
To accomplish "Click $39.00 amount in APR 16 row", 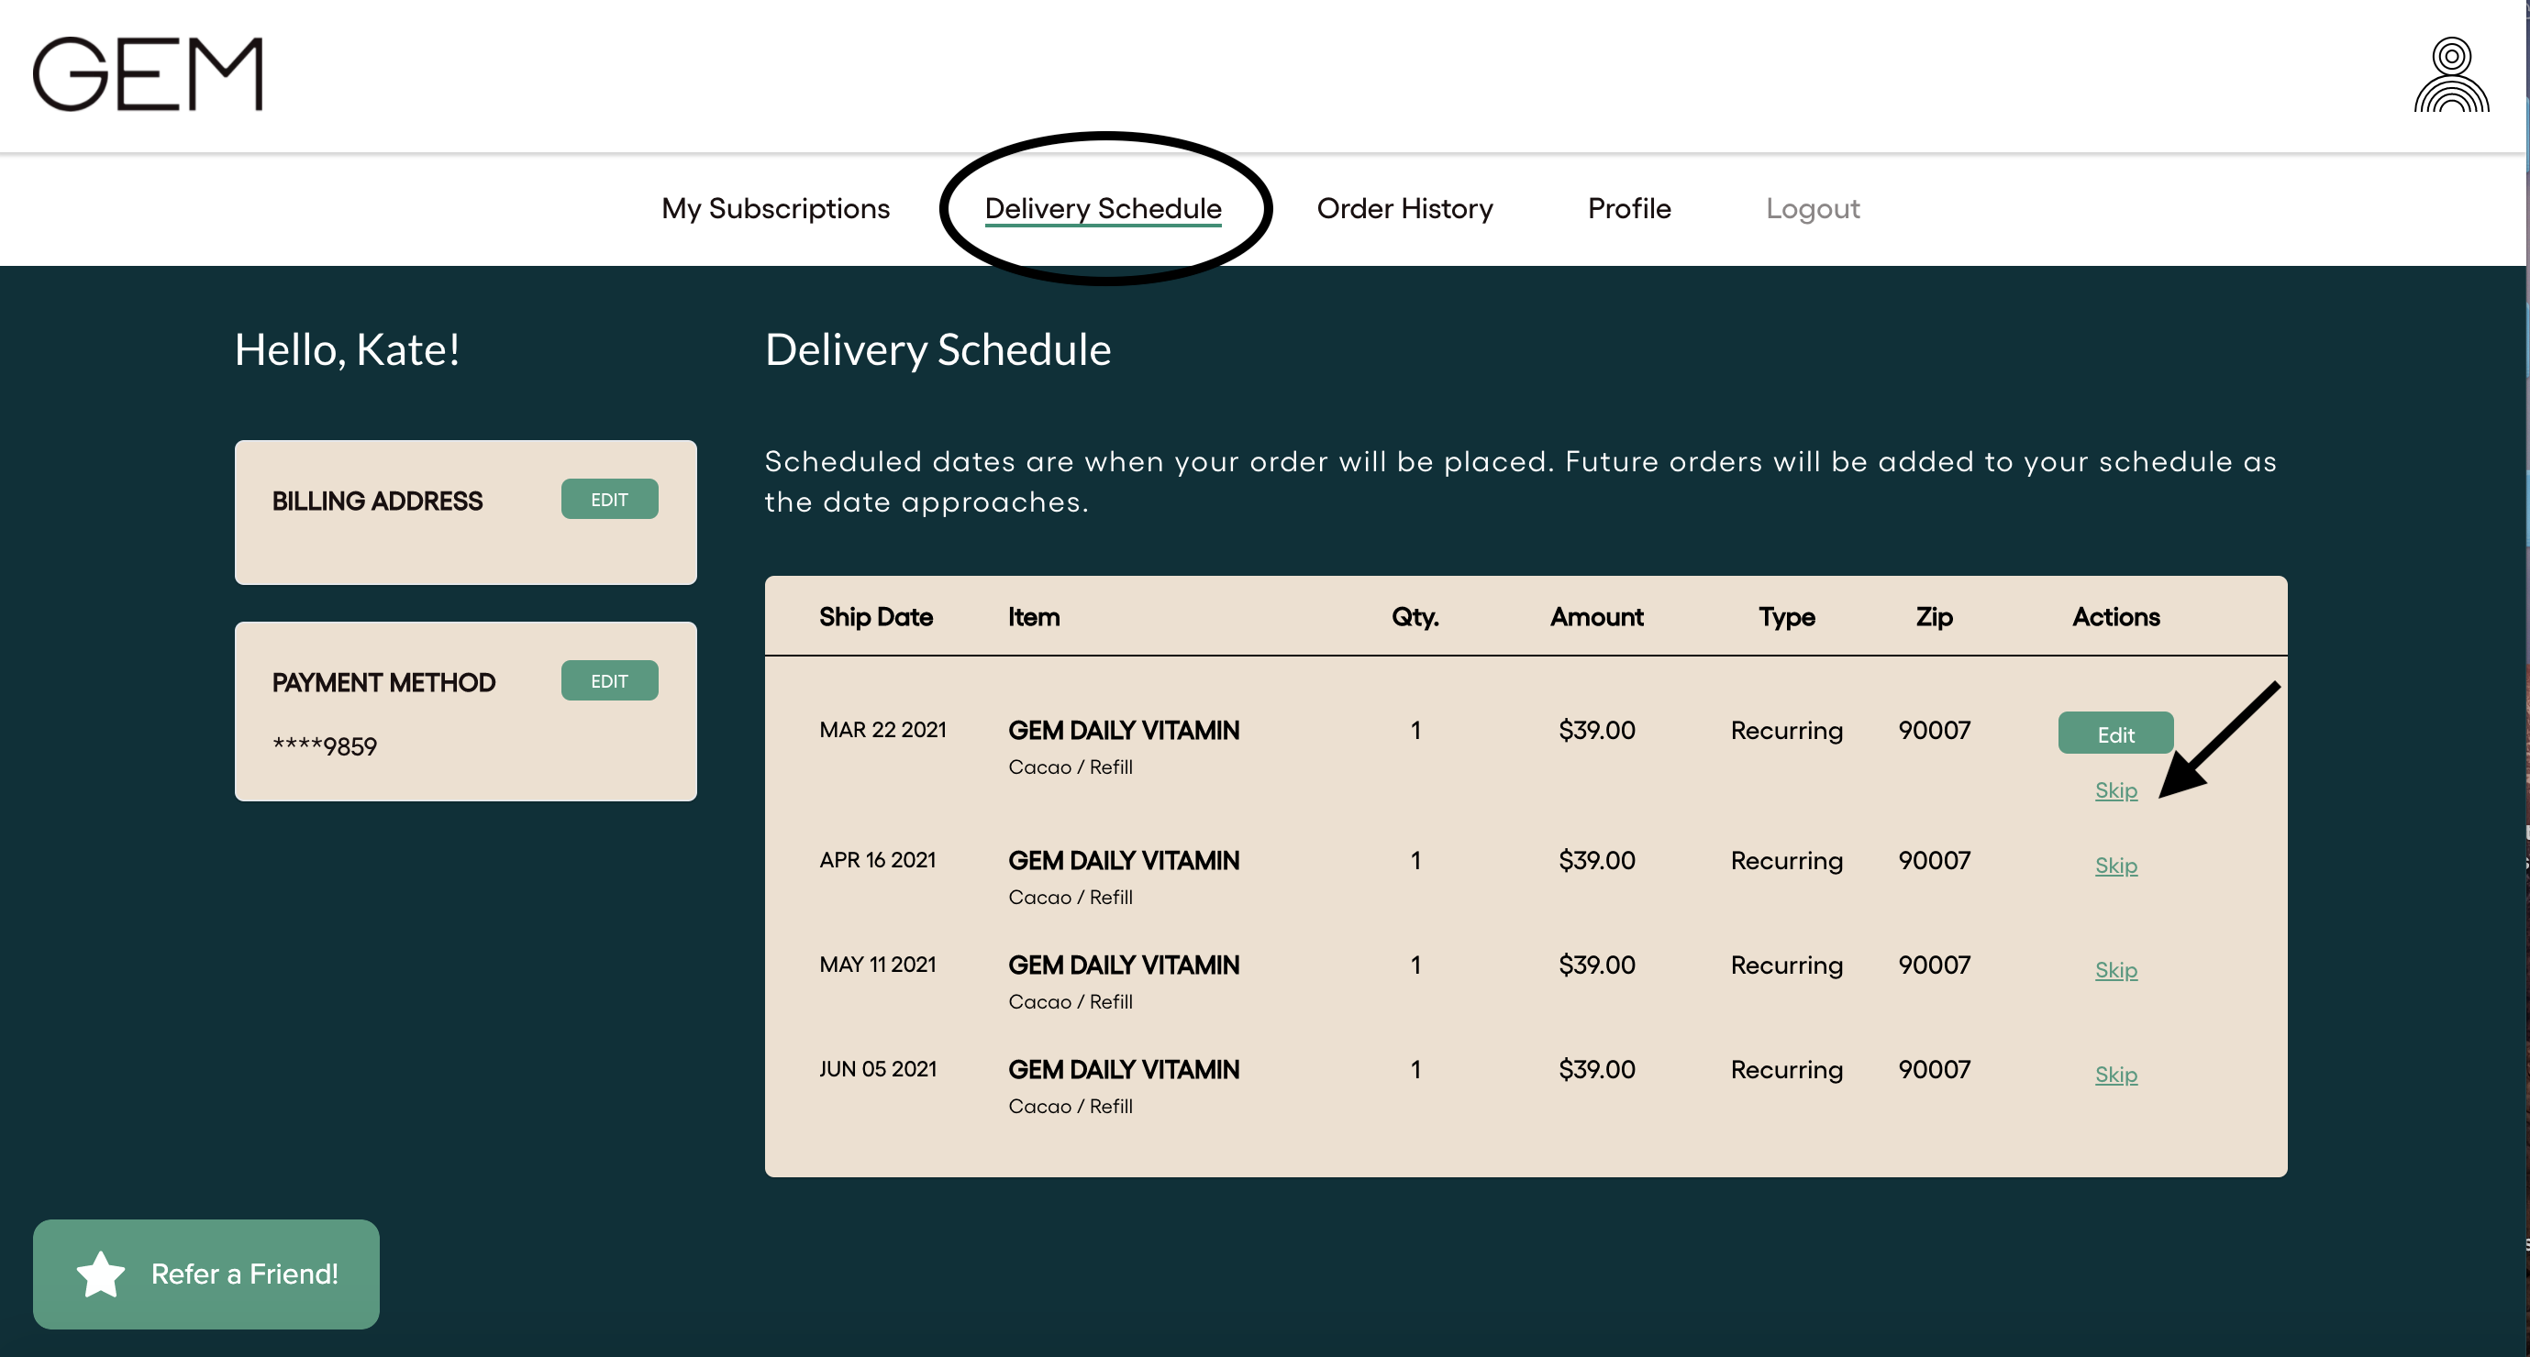I will (x=1596, y=860).
